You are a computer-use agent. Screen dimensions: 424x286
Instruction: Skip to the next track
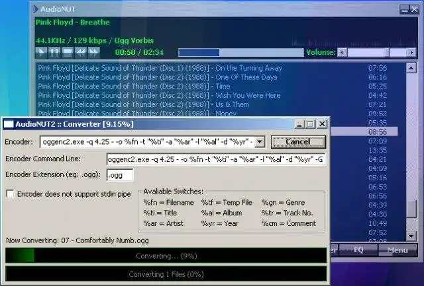pos(93,52)
